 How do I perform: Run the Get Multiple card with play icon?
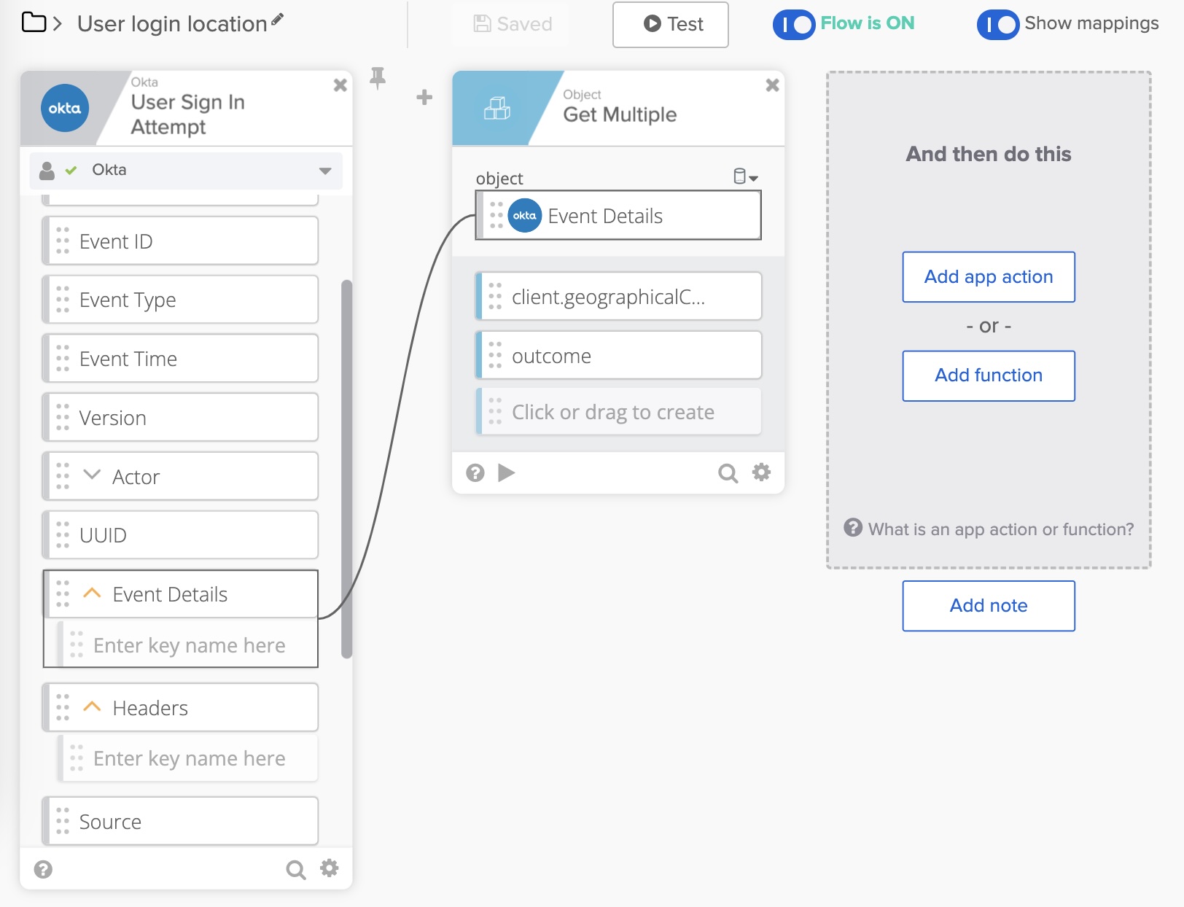click(x=507, y=473)
